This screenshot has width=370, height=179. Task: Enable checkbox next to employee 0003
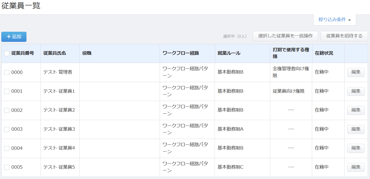7,129
